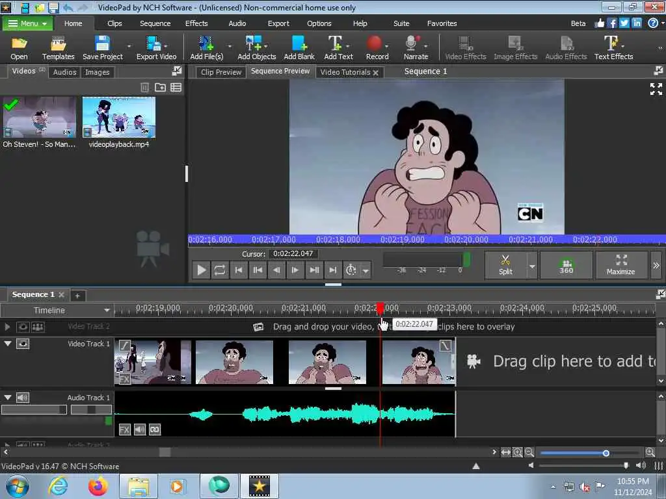The image size is (666, 499).
Task: Start recording with the Record button
Action: [377, 48]
